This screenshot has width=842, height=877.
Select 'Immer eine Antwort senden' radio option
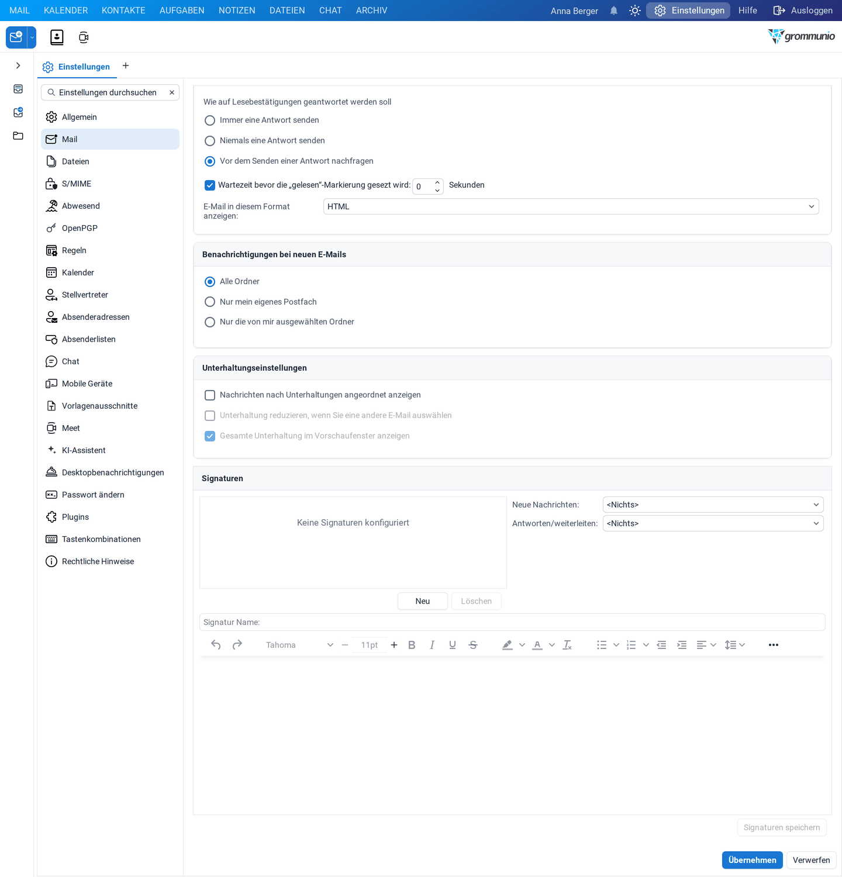point(210,120)
